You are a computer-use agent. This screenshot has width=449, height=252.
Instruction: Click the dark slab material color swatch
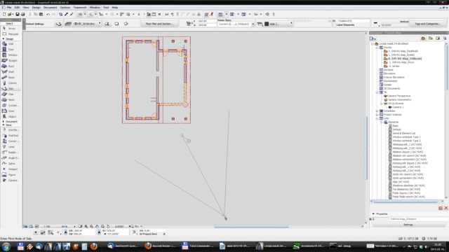pos(267,24)
